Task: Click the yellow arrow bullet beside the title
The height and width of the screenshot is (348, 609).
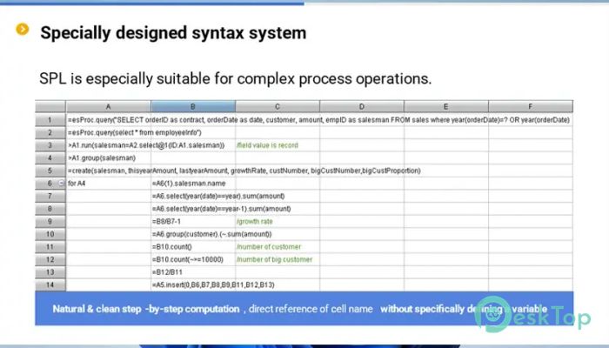Action: [22, 29]
